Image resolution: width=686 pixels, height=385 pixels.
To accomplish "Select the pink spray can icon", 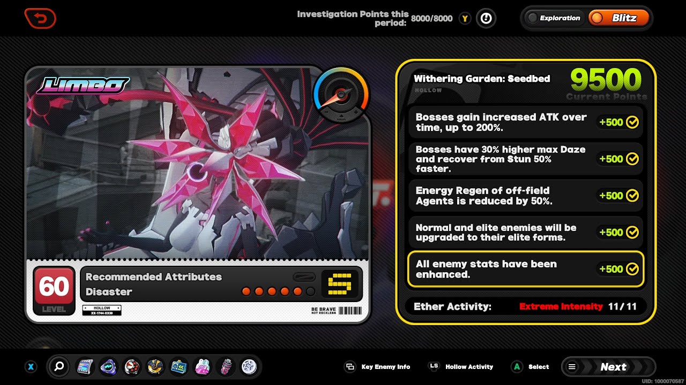I will tap(226, 367).
